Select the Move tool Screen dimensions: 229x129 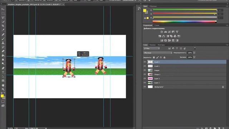click(3, 9)
